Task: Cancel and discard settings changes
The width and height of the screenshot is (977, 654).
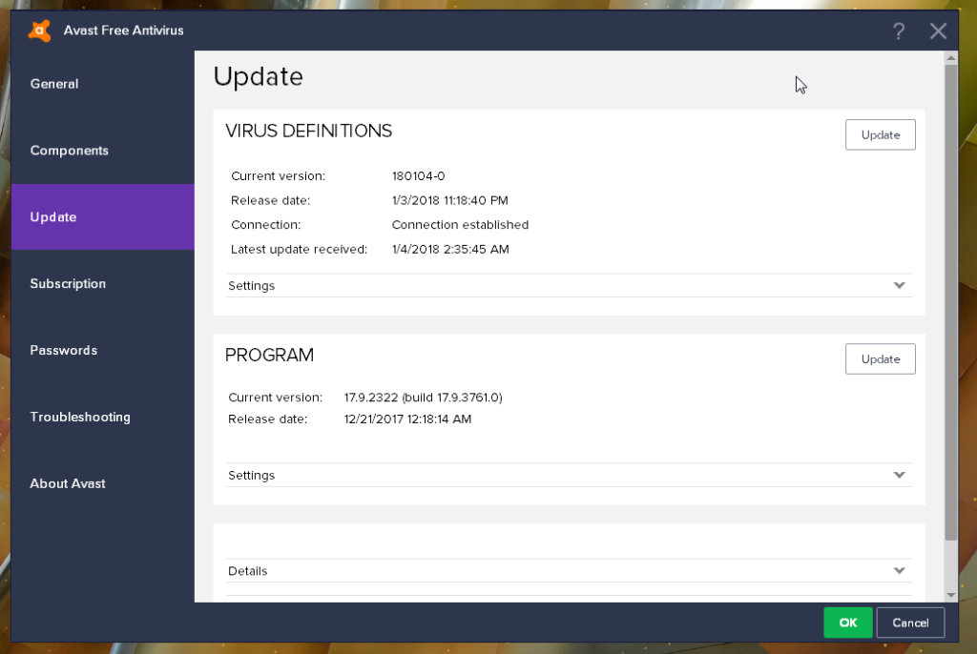Action: (909, 623)
